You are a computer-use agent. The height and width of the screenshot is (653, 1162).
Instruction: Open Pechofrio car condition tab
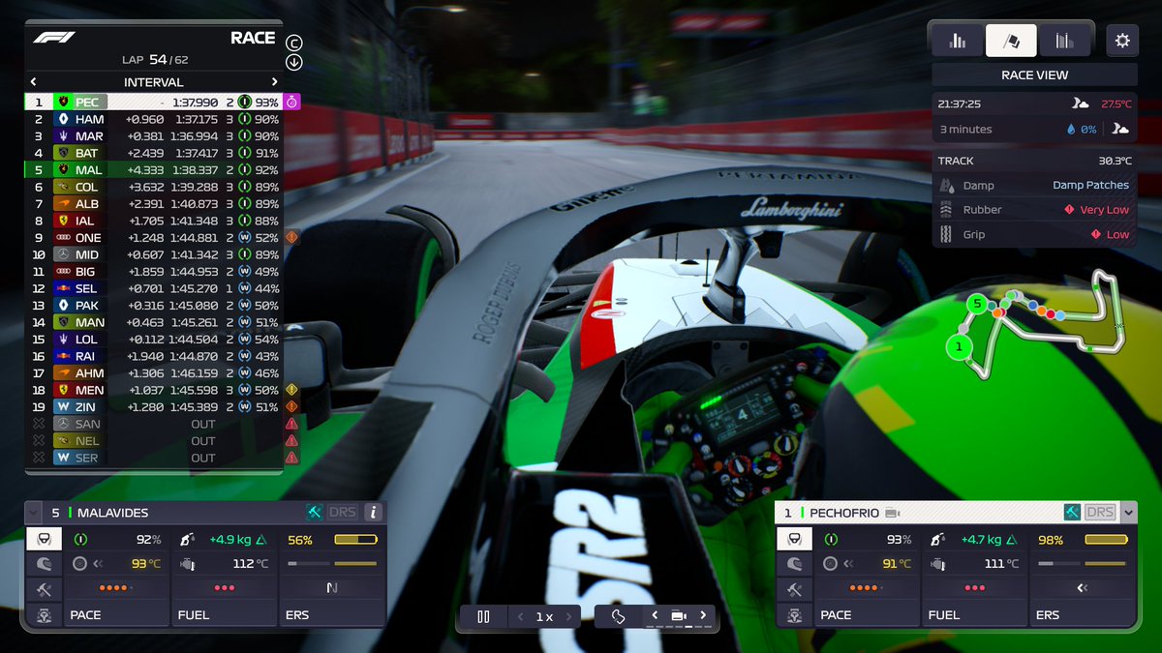(794, 614)
